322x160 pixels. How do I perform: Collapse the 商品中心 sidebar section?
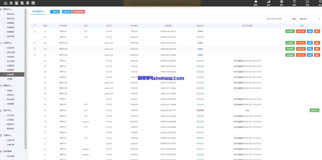click(7, 9)
